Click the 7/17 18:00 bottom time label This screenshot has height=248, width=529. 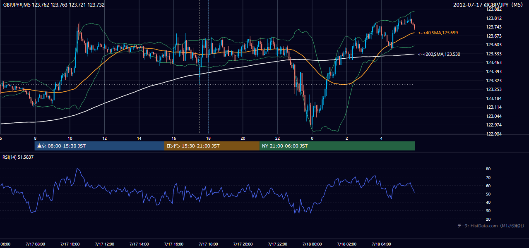208,244
